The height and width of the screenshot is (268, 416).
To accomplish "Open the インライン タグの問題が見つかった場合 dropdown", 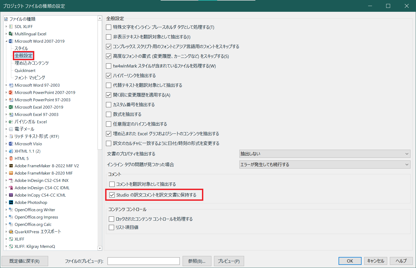I will click(324, 165).
